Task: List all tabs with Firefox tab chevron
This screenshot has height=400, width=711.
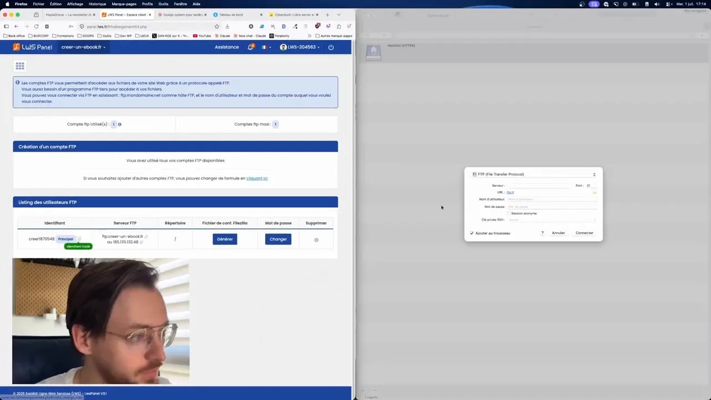Action: coord(339,14)
